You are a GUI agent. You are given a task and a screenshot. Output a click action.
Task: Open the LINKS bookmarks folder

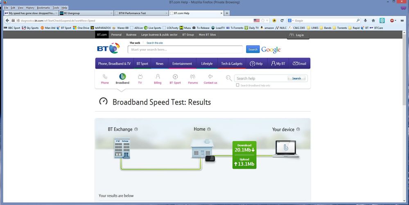pos(313,28)
